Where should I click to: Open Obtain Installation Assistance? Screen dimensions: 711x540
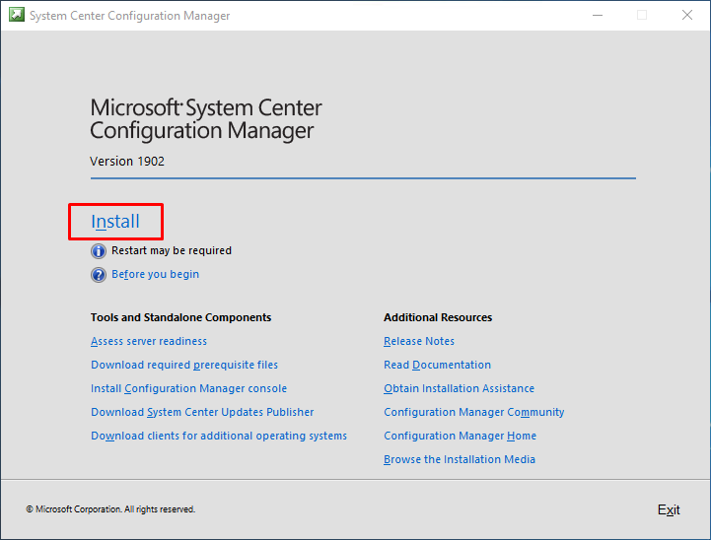pyautogui.click(x=459, y=388)
